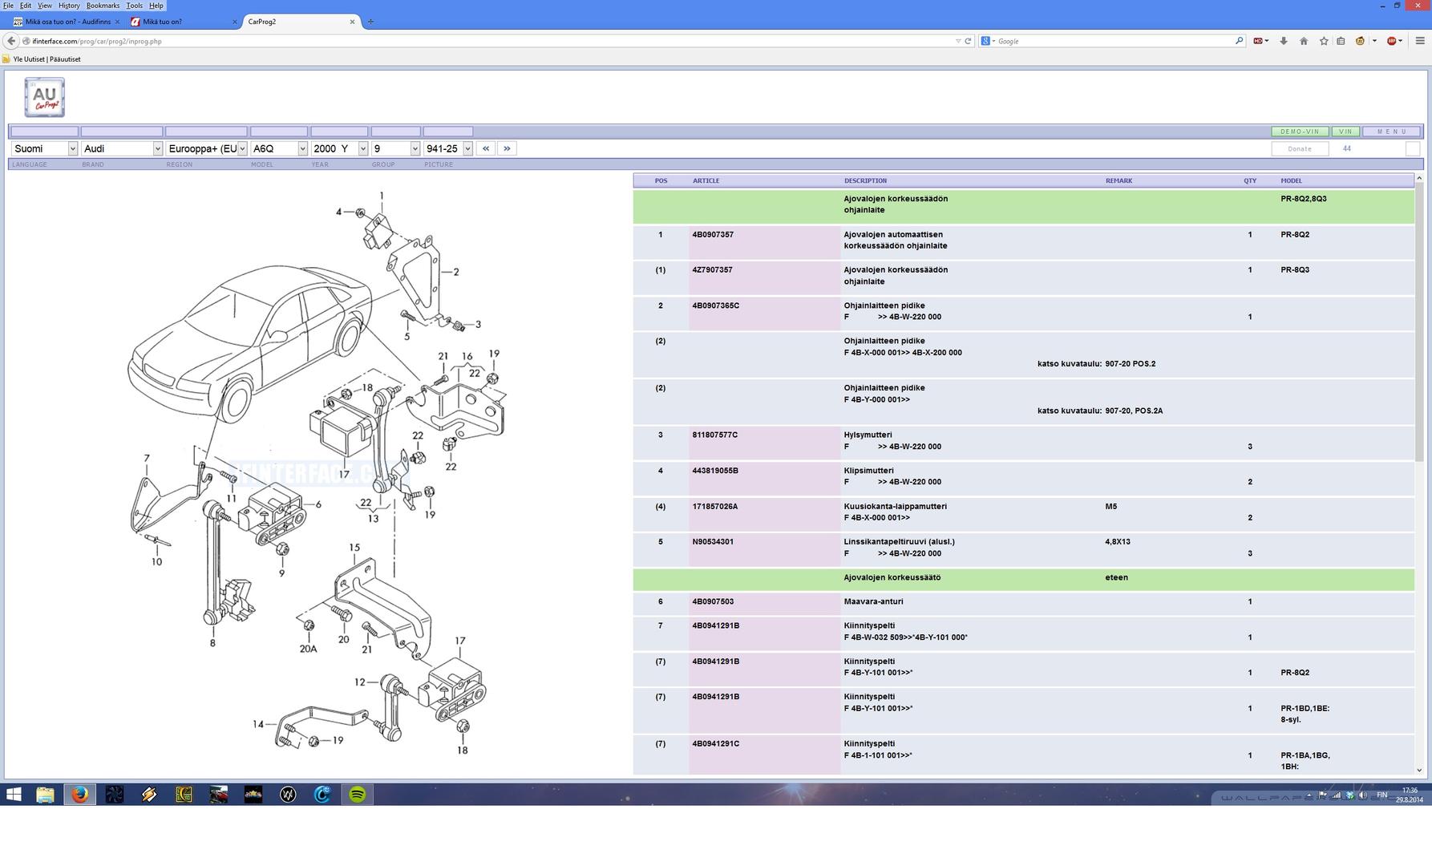Click the Firefox home icon
The width and height of the screenshot is (1432, 866).
pyautogui.click(x=1304, y=41)
